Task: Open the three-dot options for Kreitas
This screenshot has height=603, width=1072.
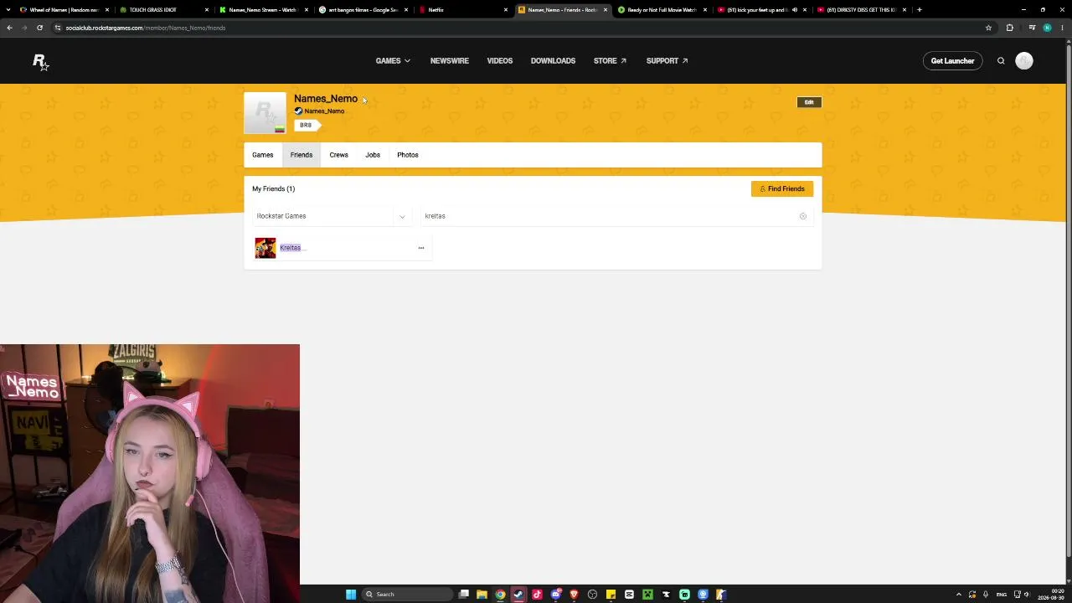Action: (420, 248)
